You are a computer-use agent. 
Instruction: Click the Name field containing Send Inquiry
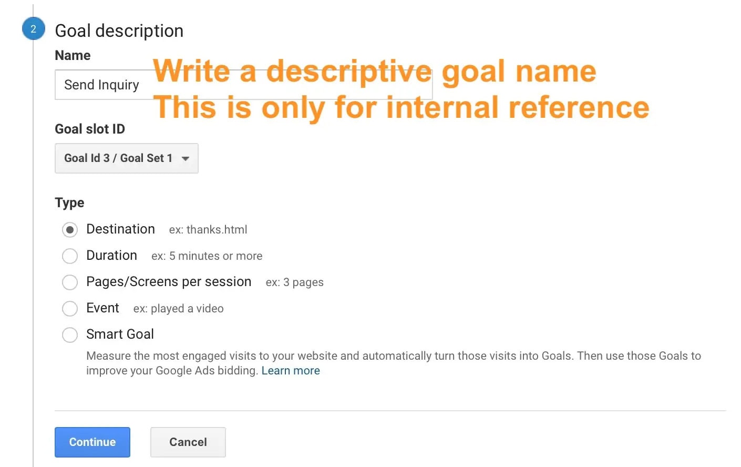[x=243, y=85]
